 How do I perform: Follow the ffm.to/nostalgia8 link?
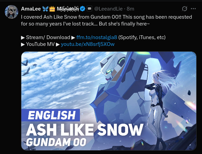point(97,37)
